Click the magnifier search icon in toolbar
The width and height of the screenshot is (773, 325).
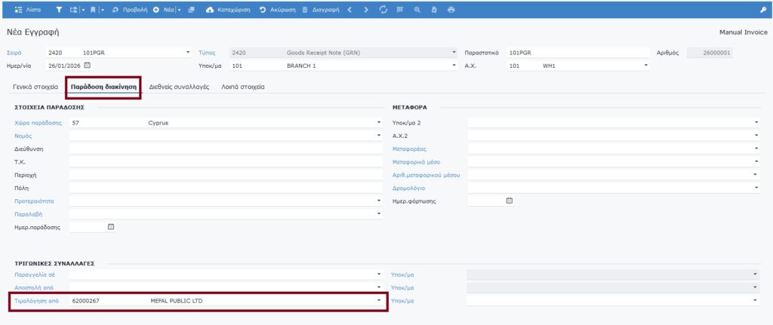pos(417,10)
